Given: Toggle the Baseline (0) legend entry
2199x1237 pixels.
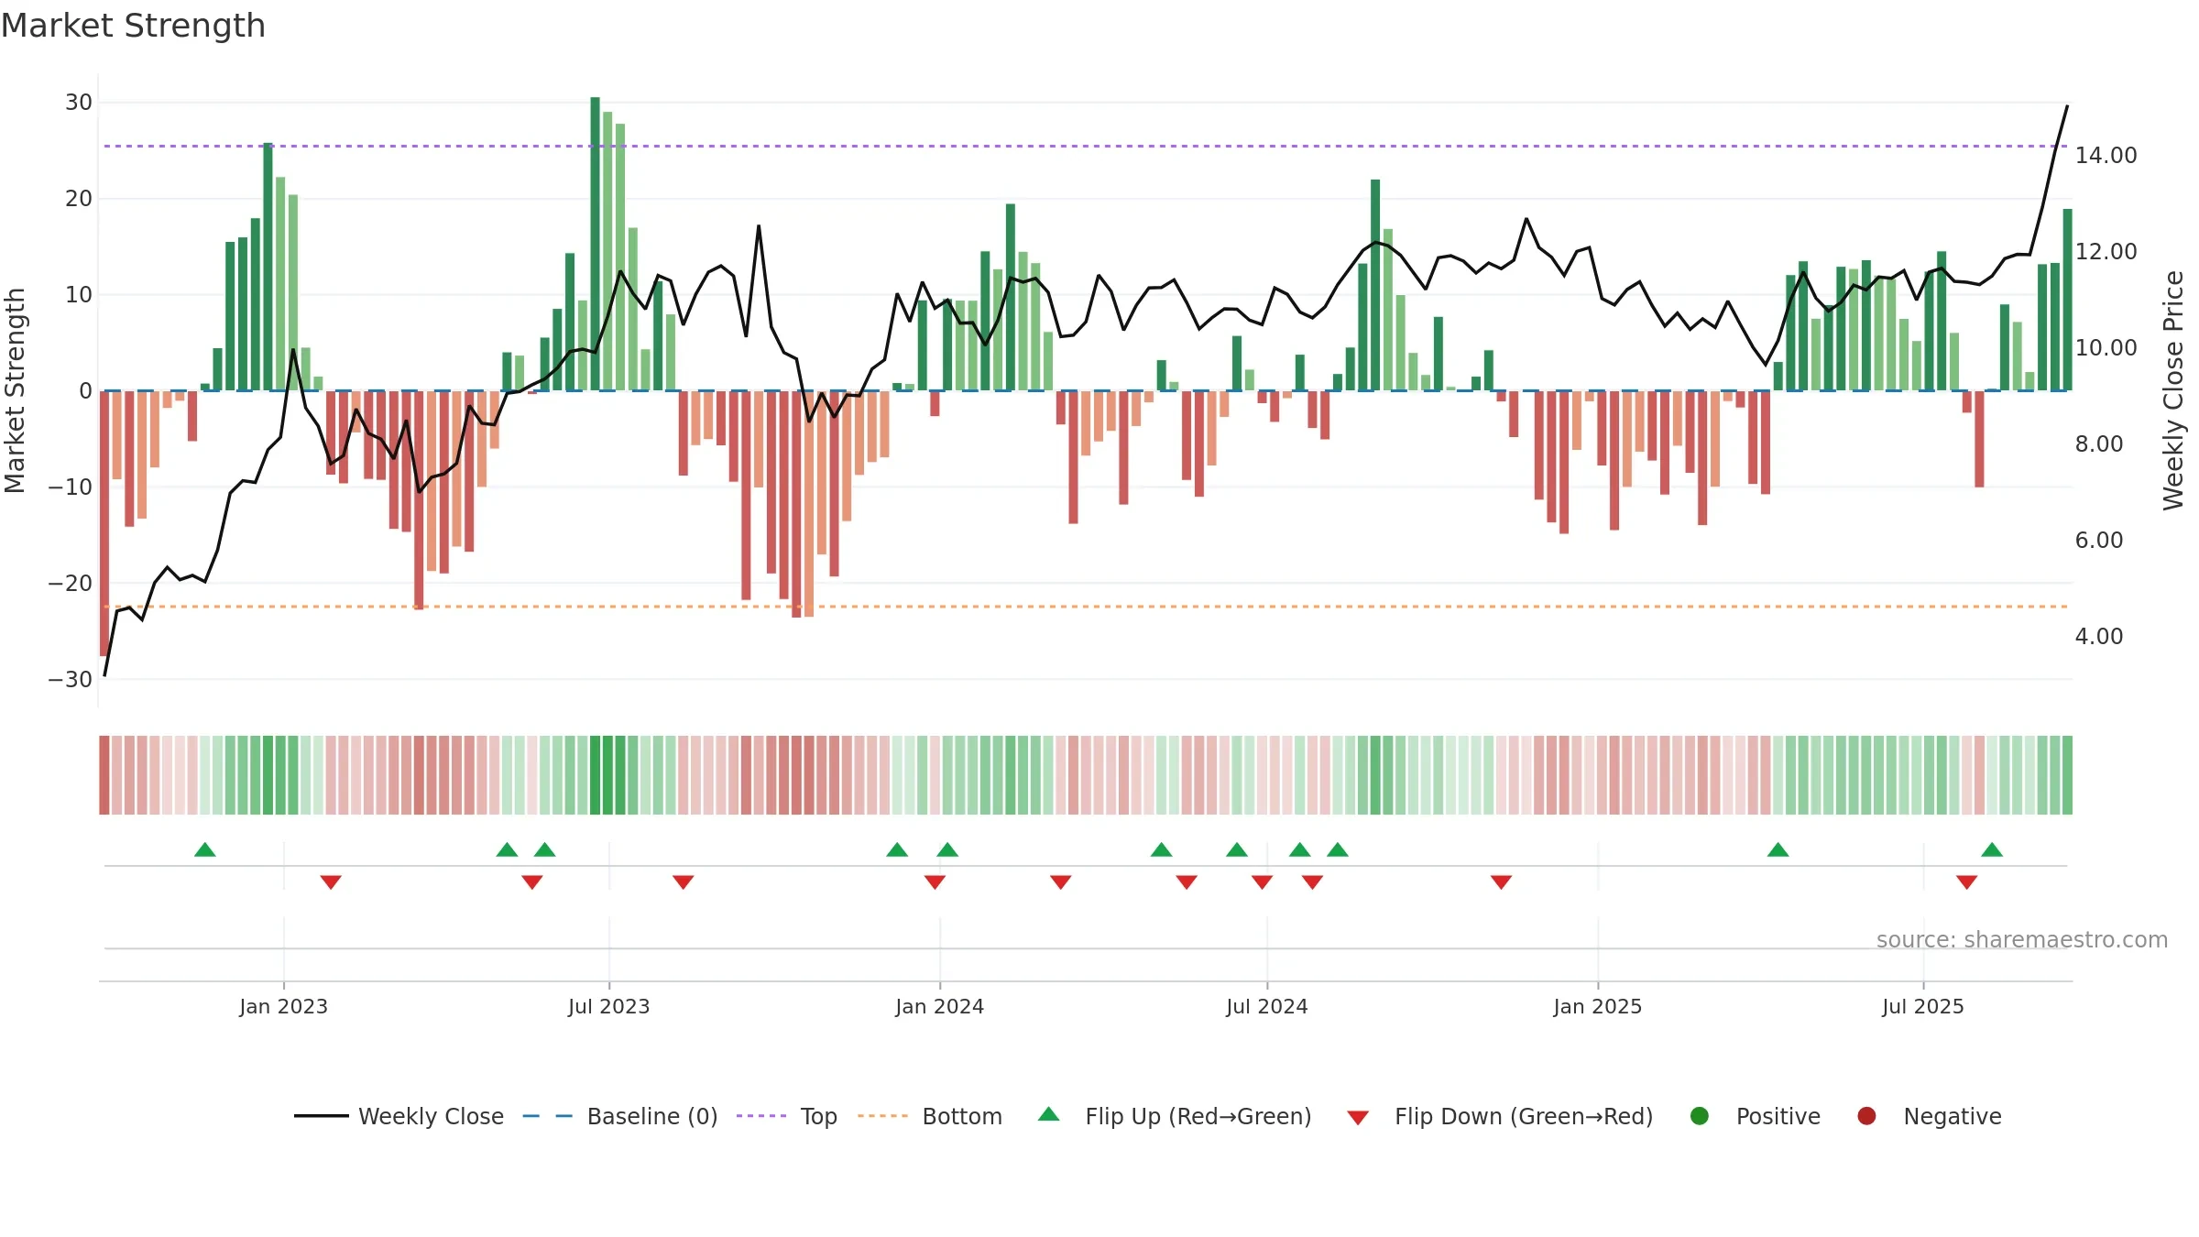Looking at the screenshot, I should (620, 1116).
